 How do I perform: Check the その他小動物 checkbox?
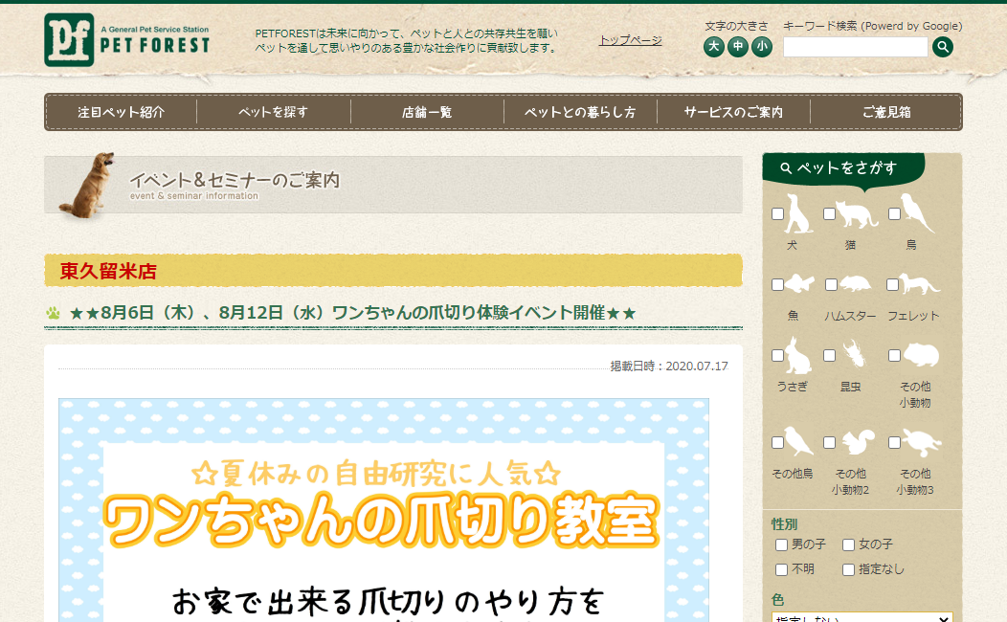(894, 355)
